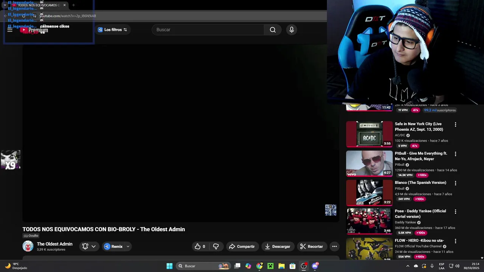This screenshot has height=272, width=484.
Task: Click the small thumbnail at the player corner
Action: point(330,210)
